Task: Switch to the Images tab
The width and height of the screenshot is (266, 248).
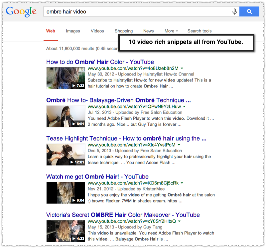Action: click(x=73, y=31)
